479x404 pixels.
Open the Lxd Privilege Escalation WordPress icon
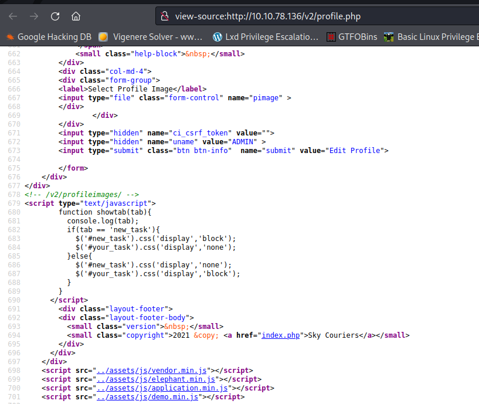pyautogui.click(x=218, y=37)
